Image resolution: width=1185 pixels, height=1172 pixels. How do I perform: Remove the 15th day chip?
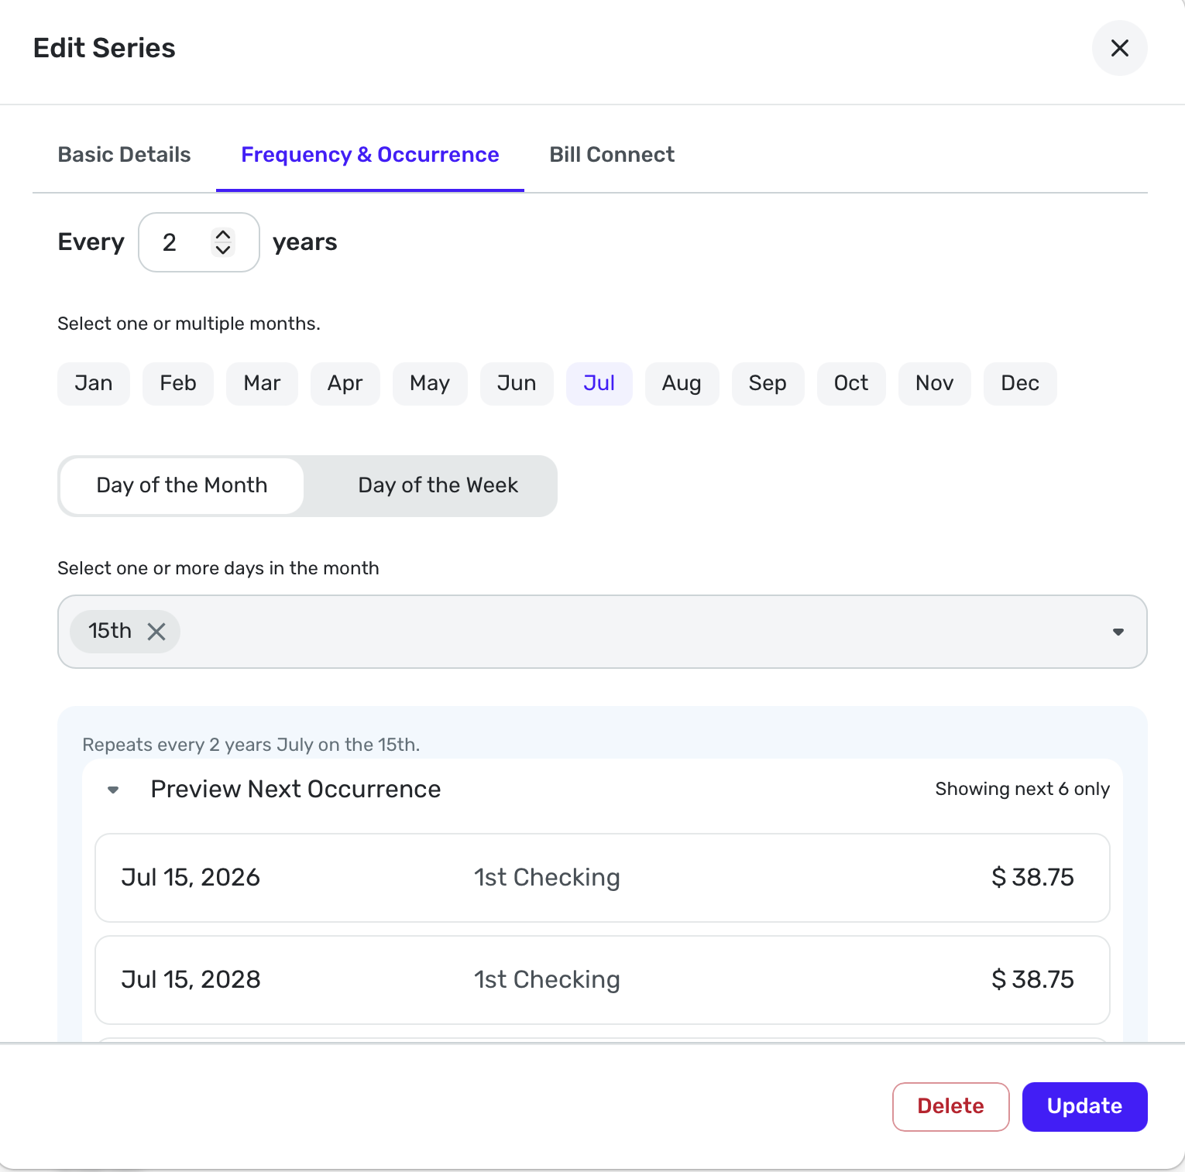click(x=156, y=632)
